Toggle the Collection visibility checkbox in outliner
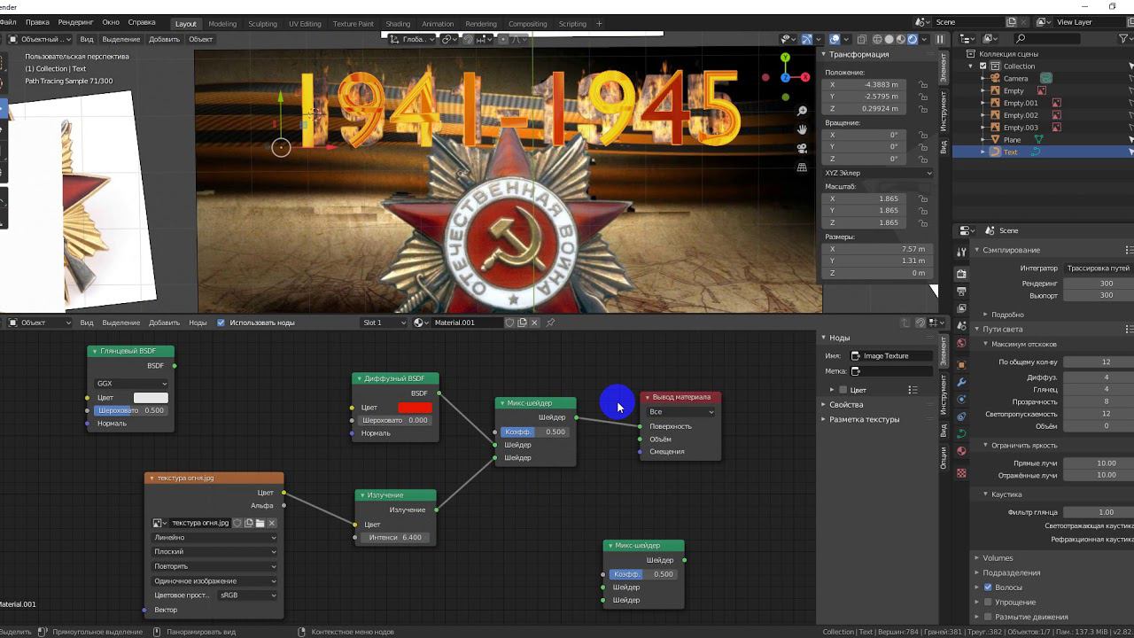The image size is (1134, 638). 983,66
